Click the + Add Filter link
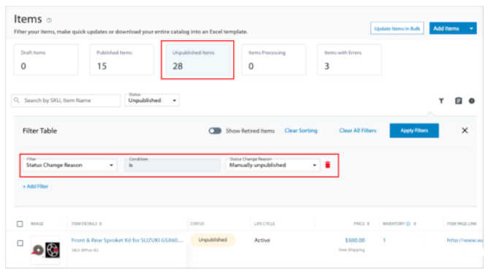The width and height of the screenshot is (488, 273). (36, 186)
